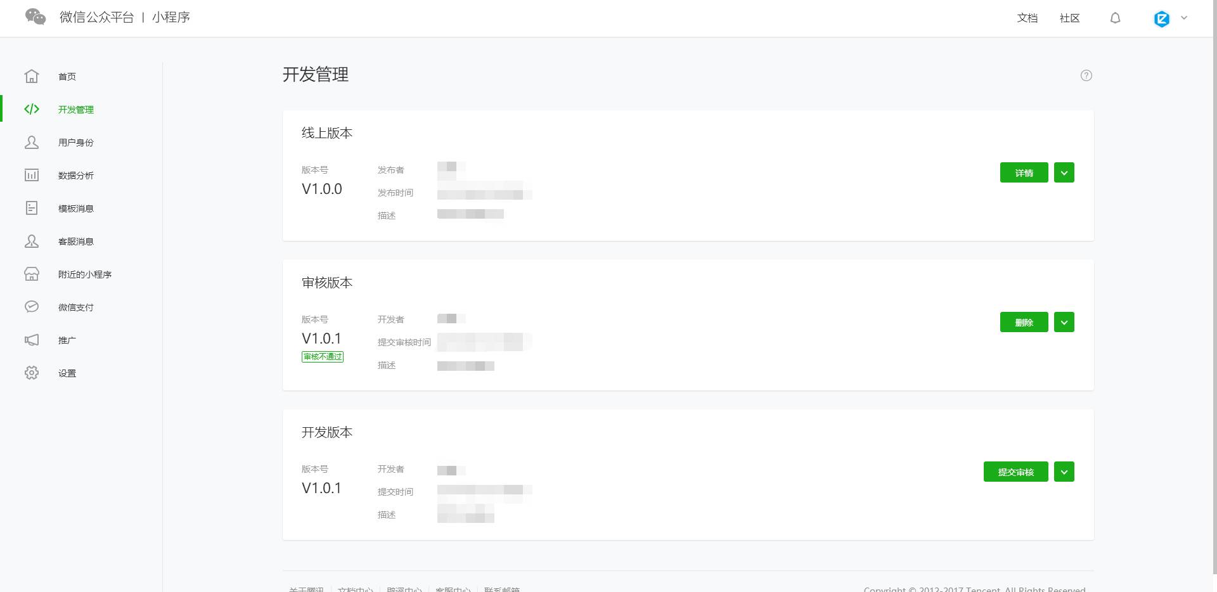The image size is (1217, 592).
Task: Click 用户身份 user identity icon
Action: 32,142
